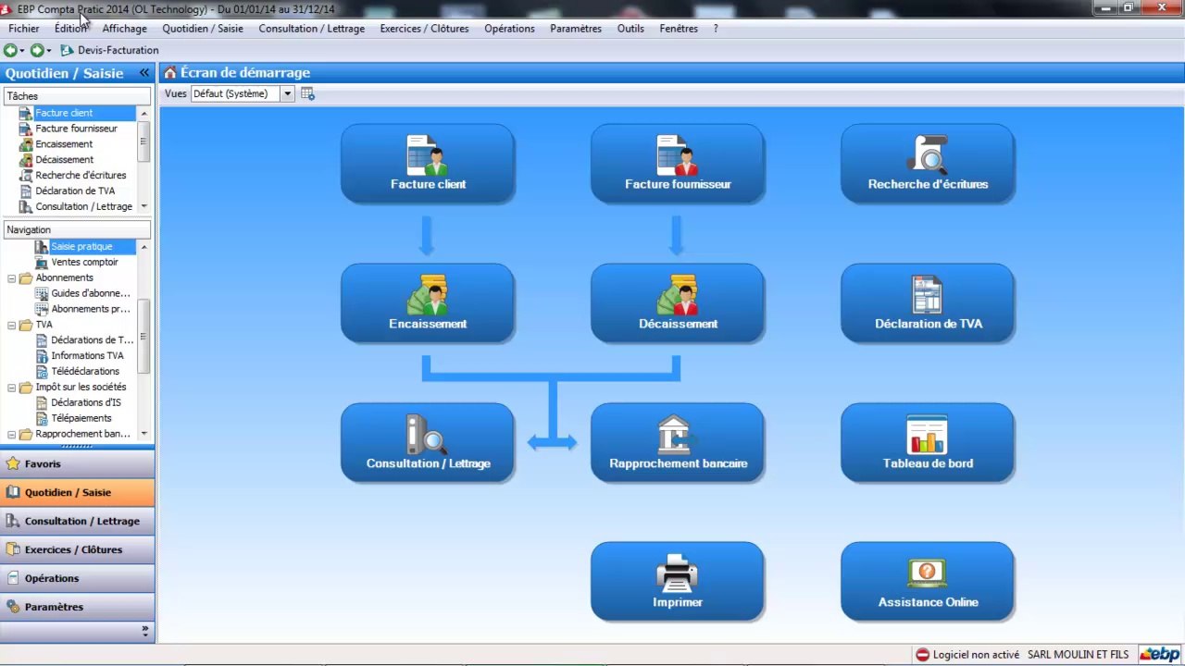Open the Exercices / Clôtures menu

pos(424,29)
